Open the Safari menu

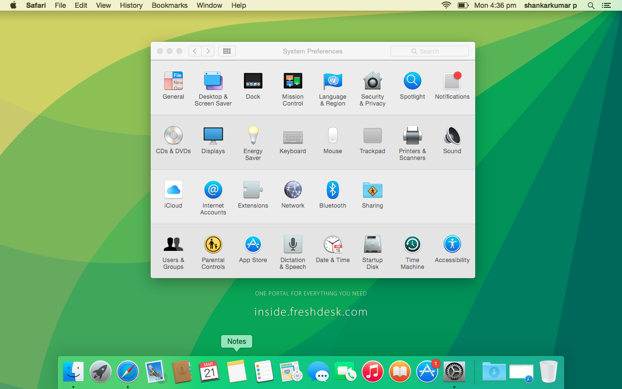point(36,5)
